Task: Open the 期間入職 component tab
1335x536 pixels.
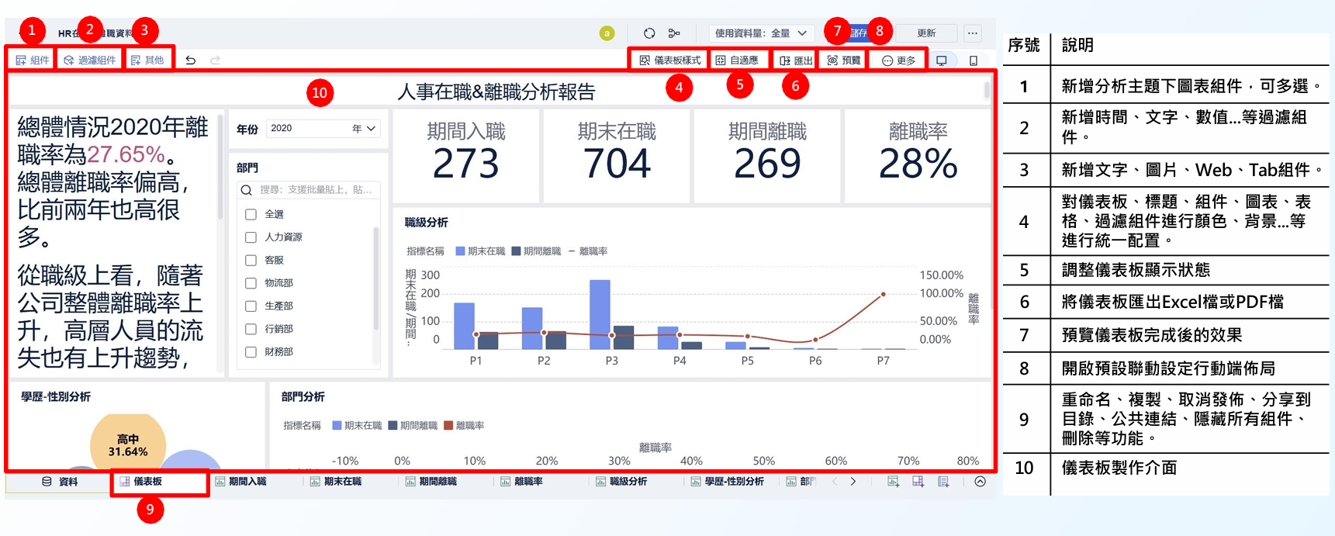Action: click(x=240, y=482)
